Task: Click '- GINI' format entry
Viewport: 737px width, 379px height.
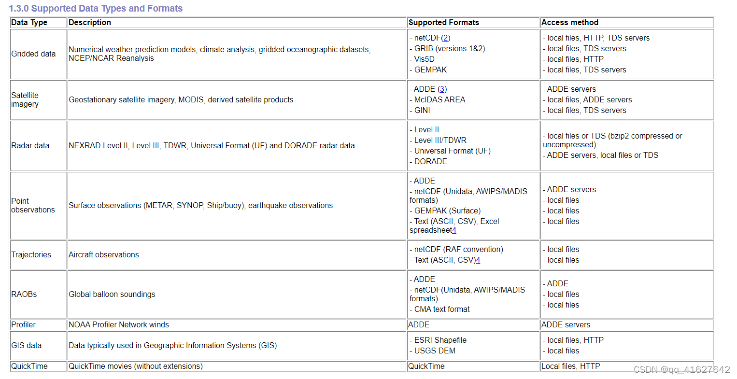Action: click(420, 110)
